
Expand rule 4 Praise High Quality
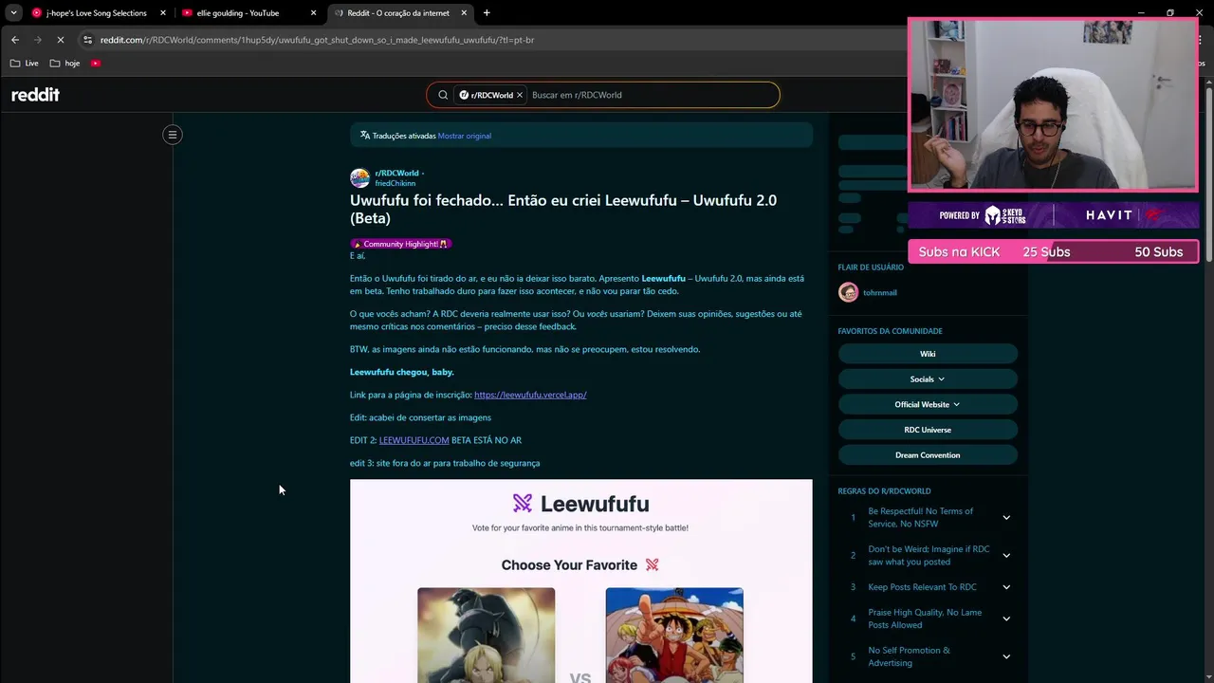(x=1006, y=618)
